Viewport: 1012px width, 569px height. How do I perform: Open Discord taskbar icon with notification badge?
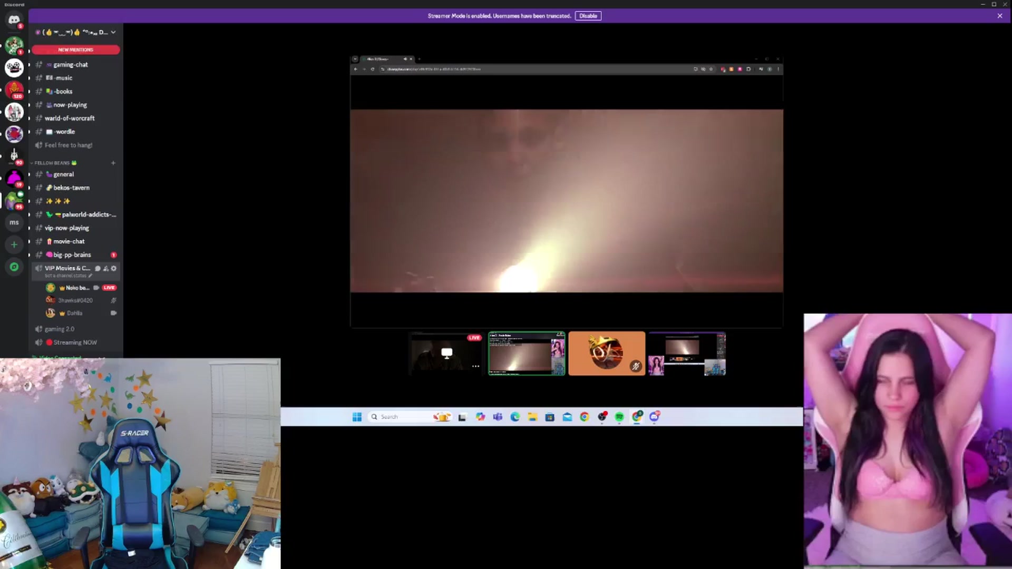click(654, 417)
